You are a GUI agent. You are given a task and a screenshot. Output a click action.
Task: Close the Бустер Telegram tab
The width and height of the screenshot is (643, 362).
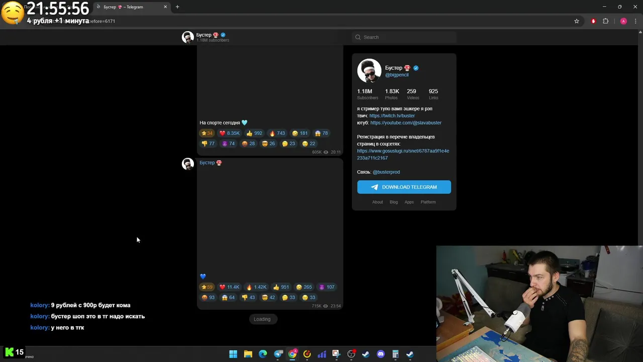click(165, 7)
